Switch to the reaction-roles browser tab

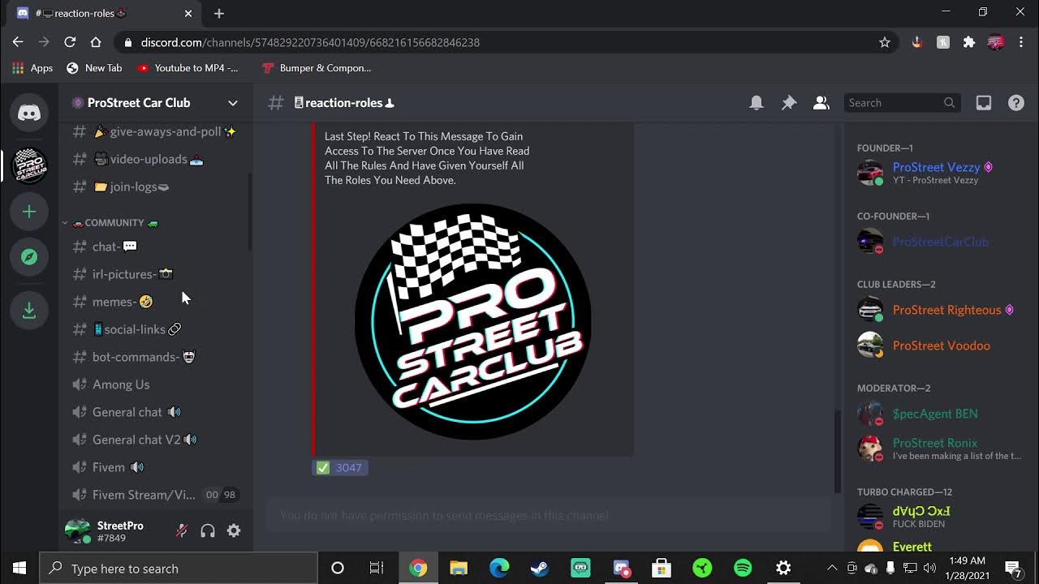[104, 13]
